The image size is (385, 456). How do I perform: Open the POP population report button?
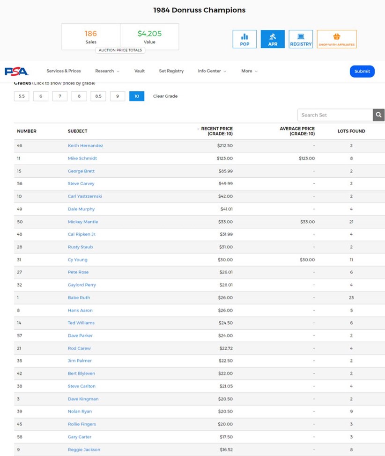click(x=244, y=39)
